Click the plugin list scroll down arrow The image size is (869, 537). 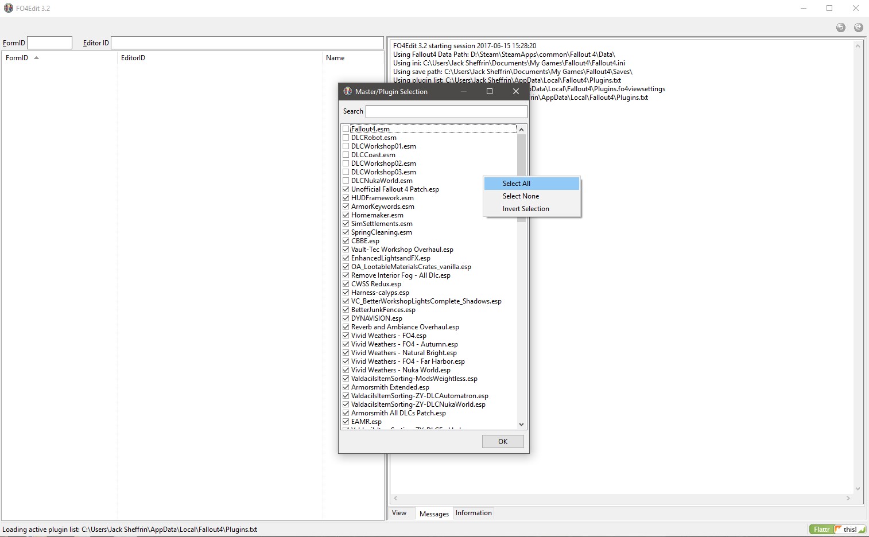(521, 425)
